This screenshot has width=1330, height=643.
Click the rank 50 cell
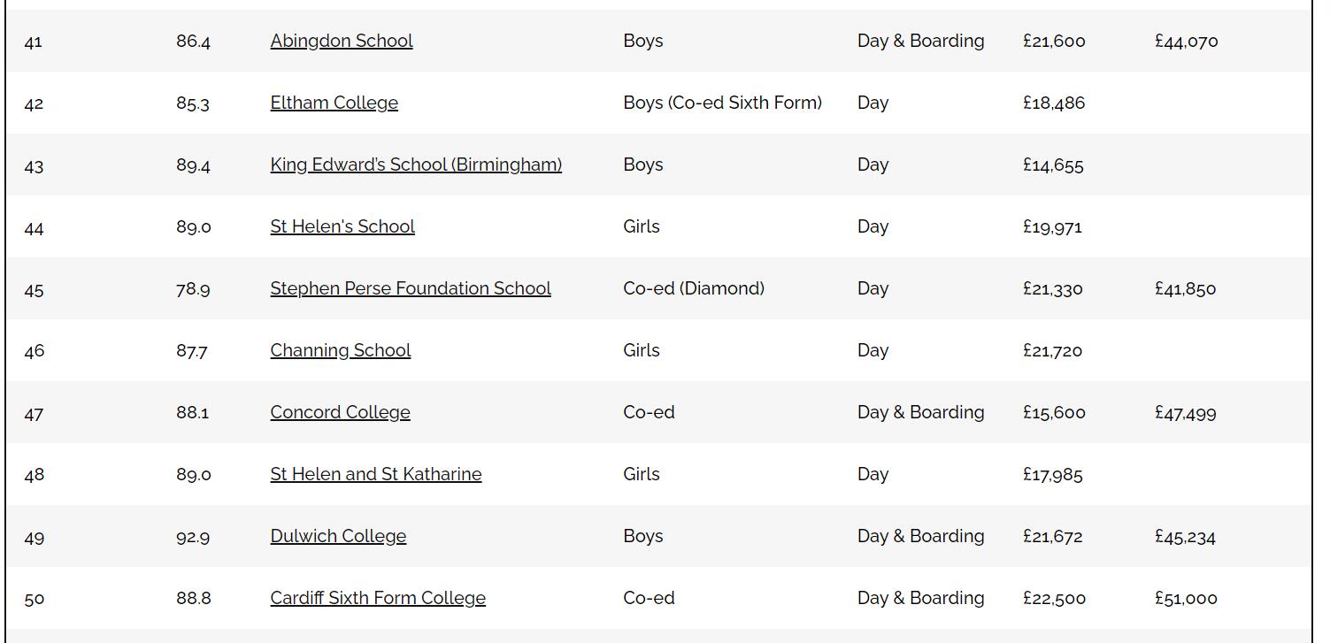(35, 599)
